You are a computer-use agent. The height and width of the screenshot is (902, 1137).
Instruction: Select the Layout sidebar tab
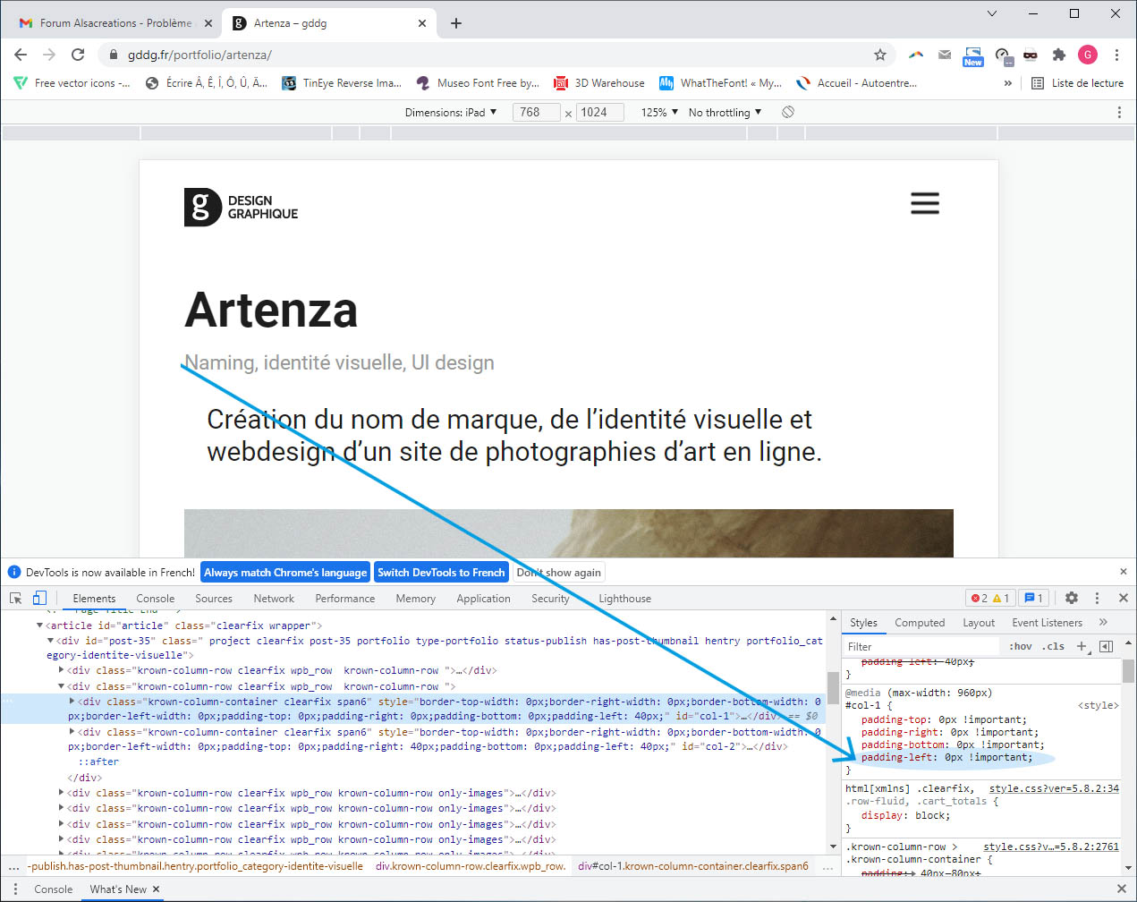point(979,623)
